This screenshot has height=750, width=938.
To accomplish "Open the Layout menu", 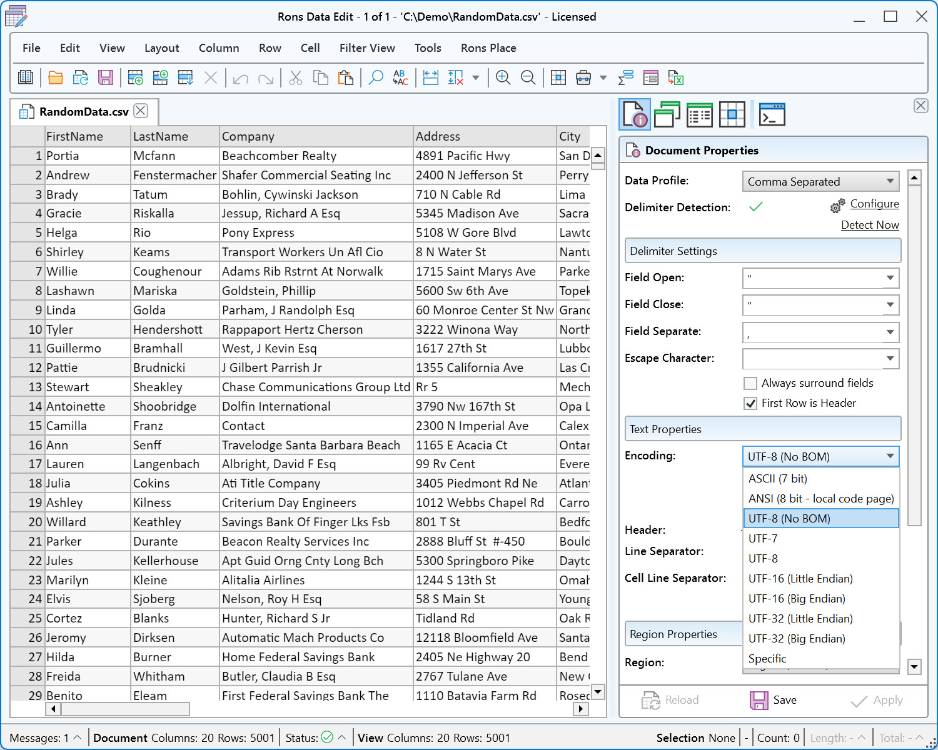I will pyautogui.click(x=162, y=48).
